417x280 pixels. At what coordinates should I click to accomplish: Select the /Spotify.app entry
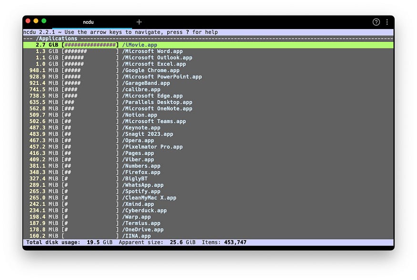[x=208, y=192]
